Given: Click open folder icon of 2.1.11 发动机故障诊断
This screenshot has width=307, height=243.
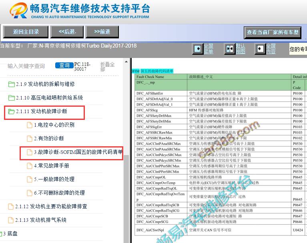Looking at the screenshot, I should tap(11, 112).
